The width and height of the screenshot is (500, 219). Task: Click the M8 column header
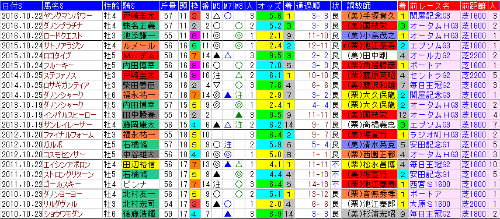point(239,6)
